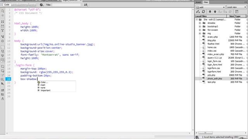
Task: Select jquery-3.2.1.js in the file list
Action: pyautogui.click(x=215, y=58)
